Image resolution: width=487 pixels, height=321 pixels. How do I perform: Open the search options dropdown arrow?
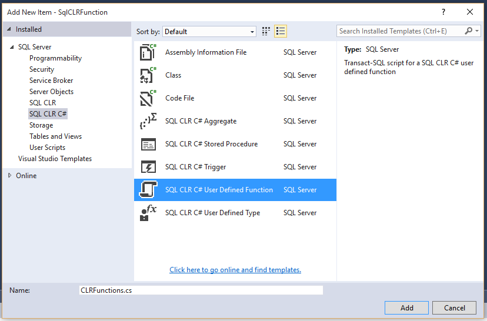click(477, 31)
